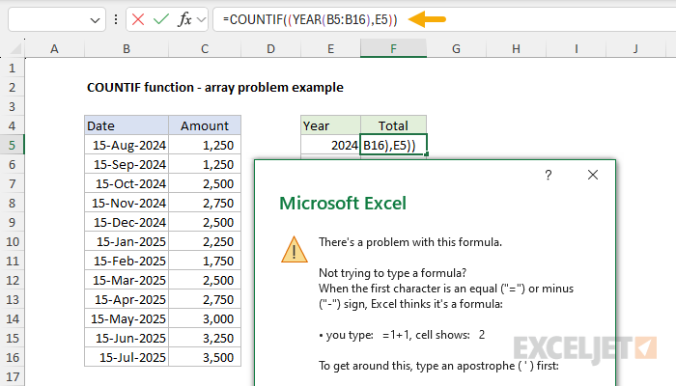The image size is (676, 386).
Task: Select cell E5 containing 2024
Action: (x=330, y=145)
